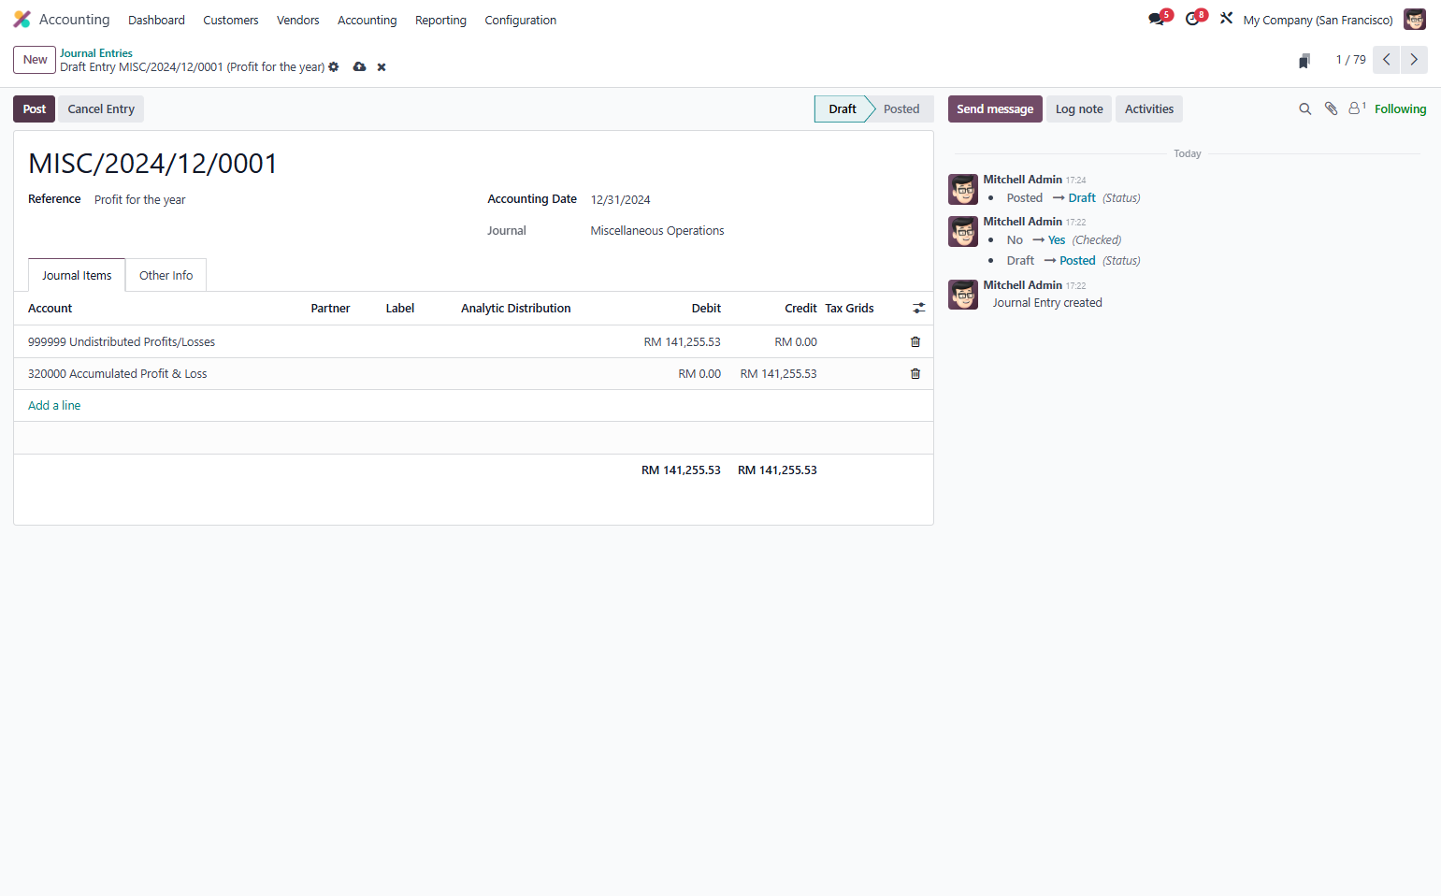Click the Log note button
Screen dimensions: 1441x896
1079,109
